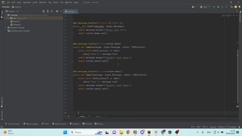Click the Python 3.11 interpreter status widget

coord(227,127)
